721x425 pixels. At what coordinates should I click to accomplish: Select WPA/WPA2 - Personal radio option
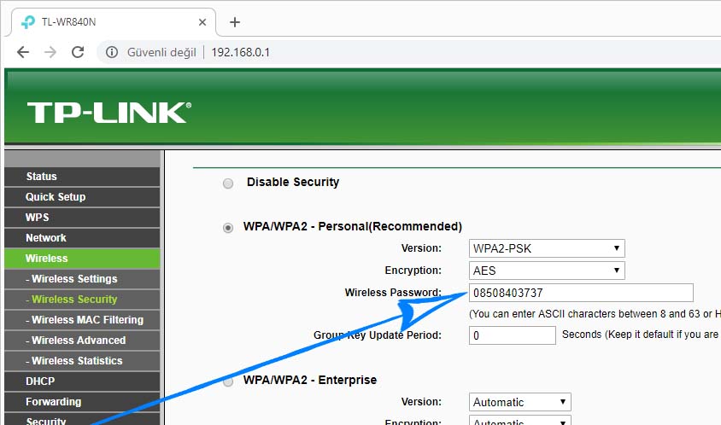pyautogui.click(x=227, y=227)
